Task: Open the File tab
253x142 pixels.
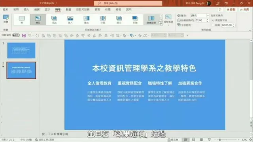Action: 5,9
